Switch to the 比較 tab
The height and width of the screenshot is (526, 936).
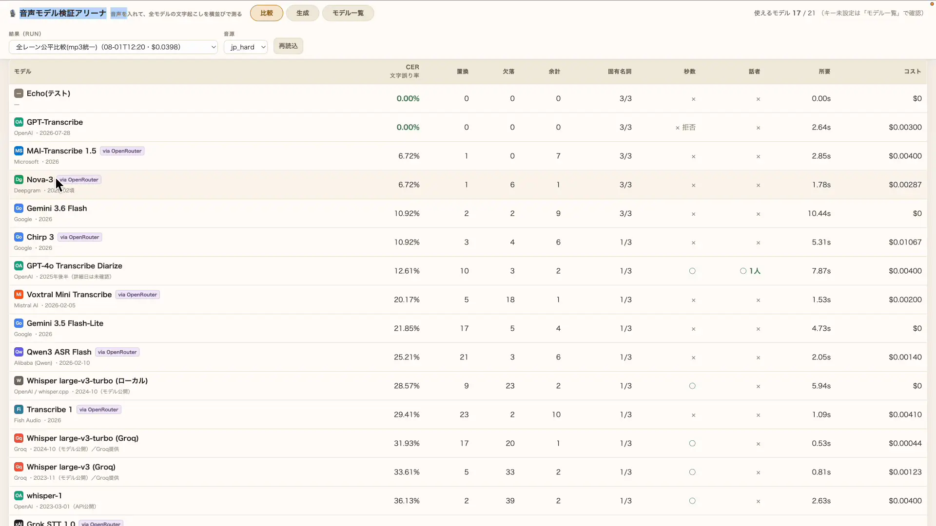click(267, 13)
